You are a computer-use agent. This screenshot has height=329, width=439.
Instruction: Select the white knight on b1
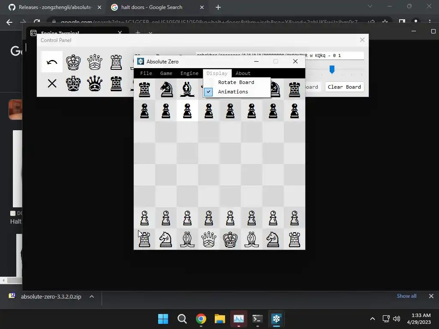(166, 239)
